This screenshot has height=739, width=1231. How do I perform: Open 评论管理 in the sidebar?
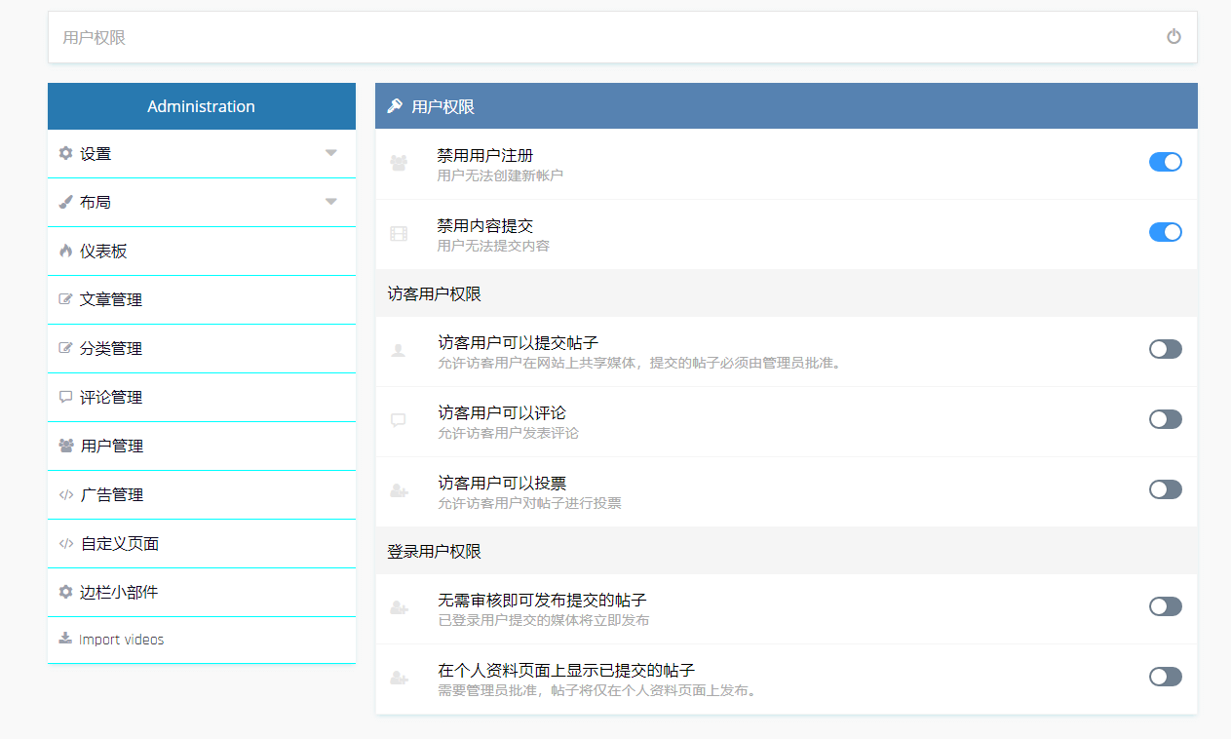[202, 398]
